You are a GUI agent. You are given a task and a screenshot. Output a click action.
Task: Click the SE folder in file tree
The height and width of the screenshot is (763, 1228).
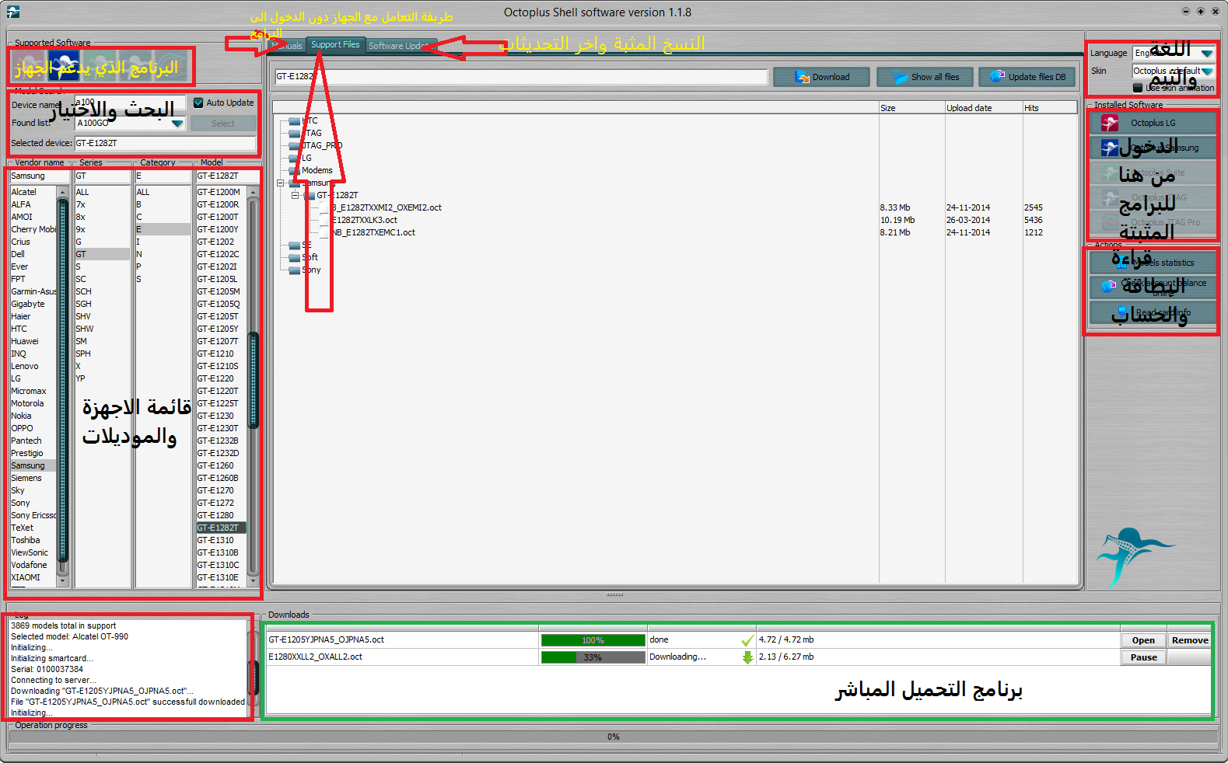pos(300,245)
